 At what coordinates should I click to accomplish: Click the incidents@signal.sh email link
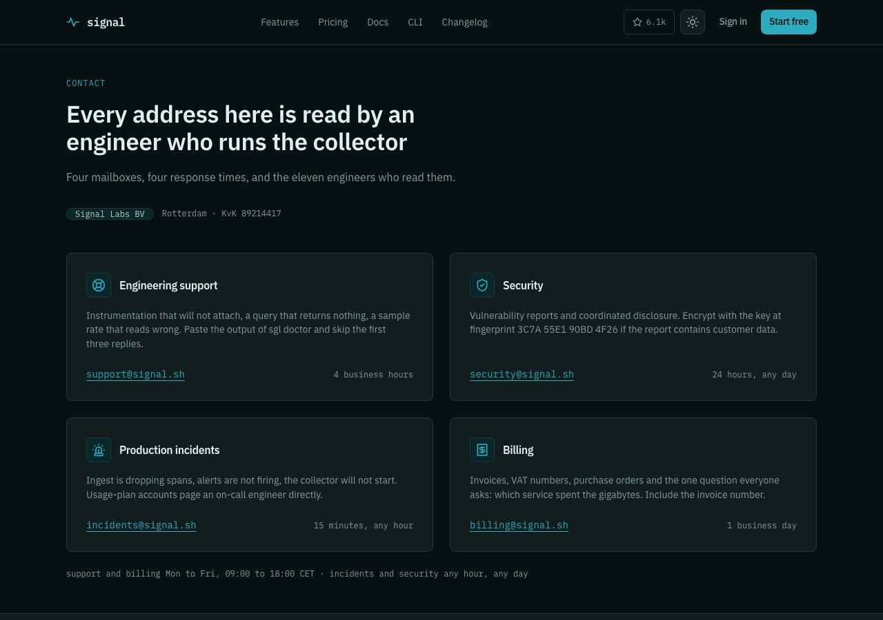pos(141,526)
